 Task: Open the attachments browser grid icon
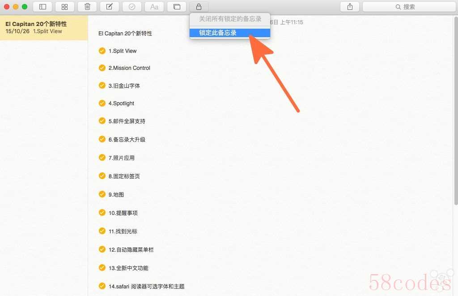coord(65,7)
